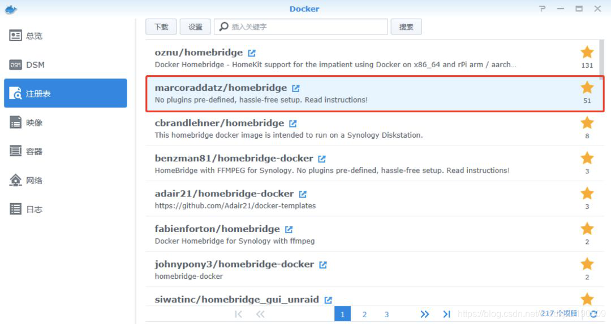Select the cbrandlehner/homebridge image name

220,123
